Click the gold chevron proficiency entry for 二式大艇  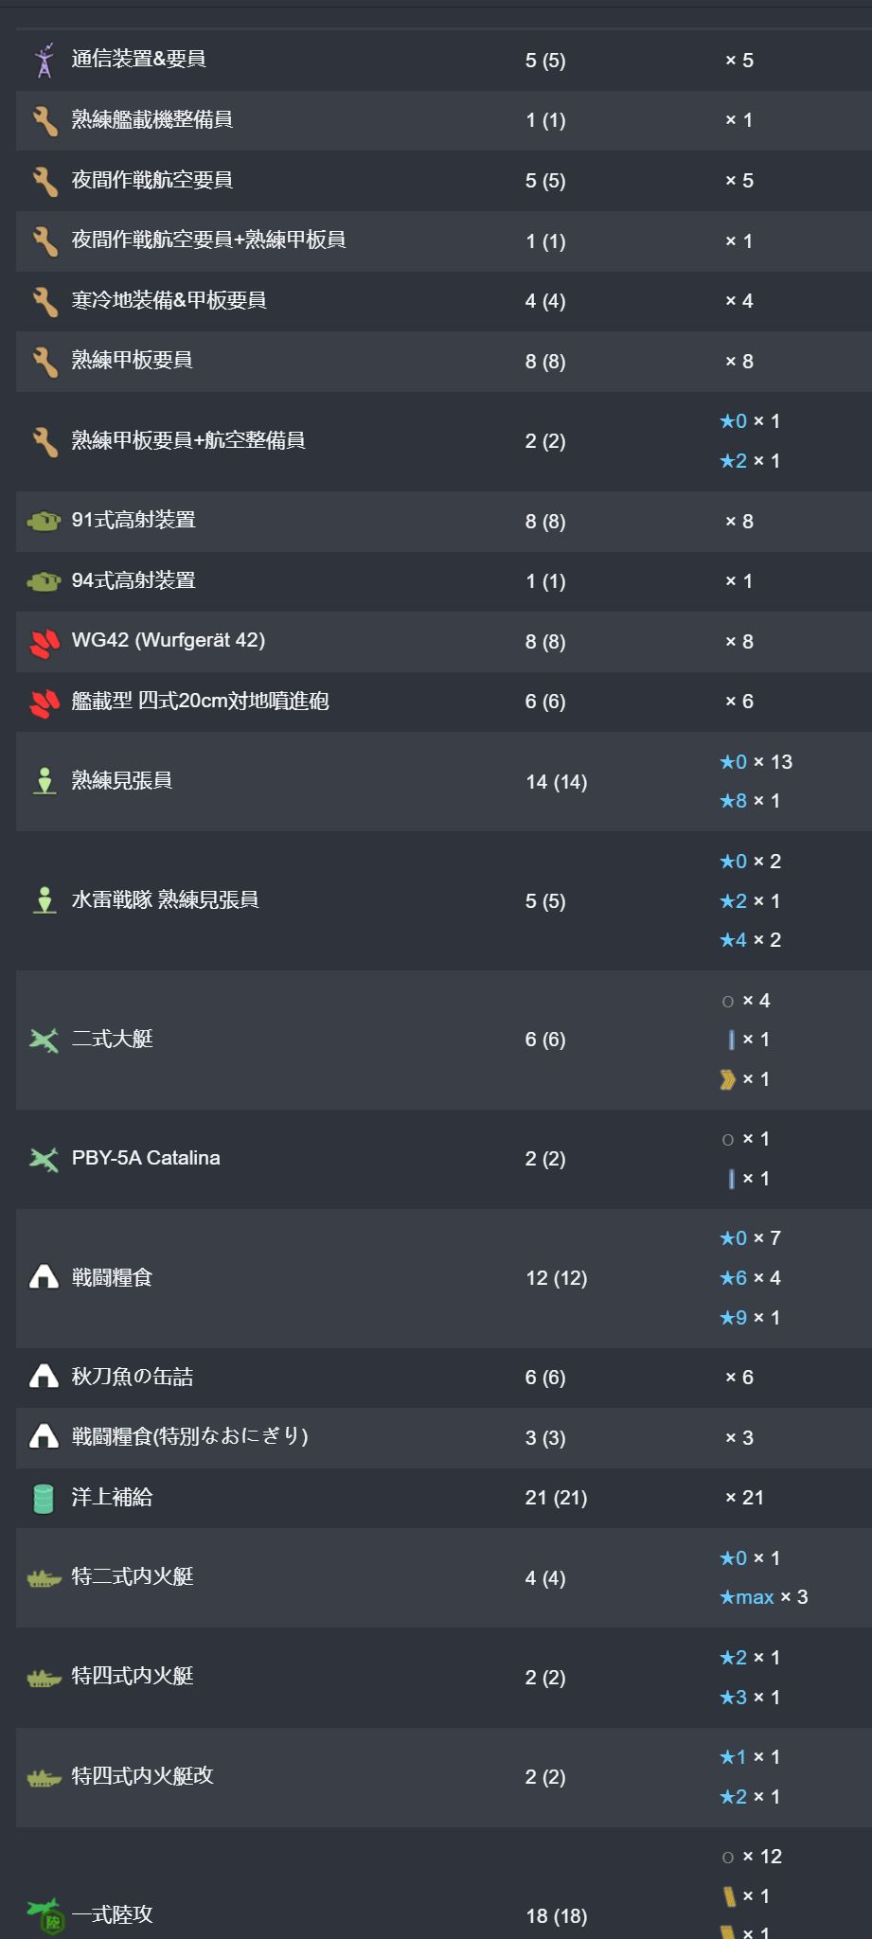(x=745, y=1079)
